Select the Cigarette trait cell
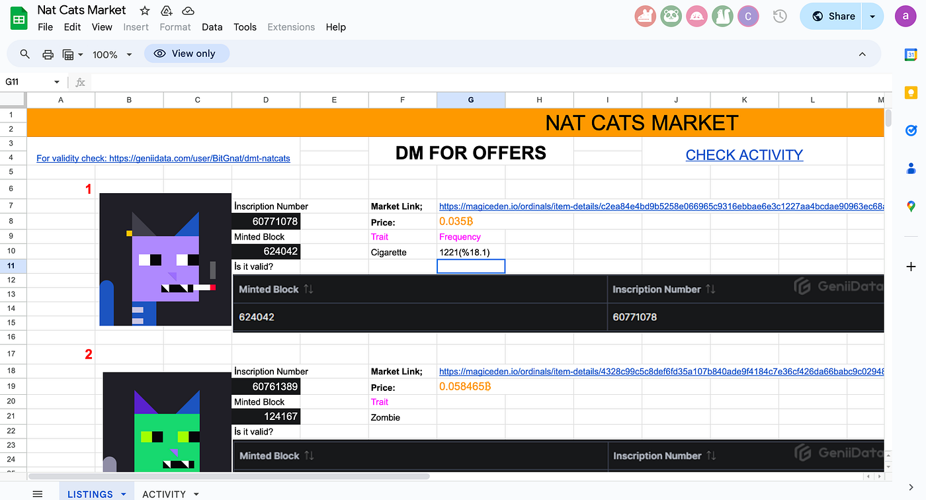 tap(403, 252)
